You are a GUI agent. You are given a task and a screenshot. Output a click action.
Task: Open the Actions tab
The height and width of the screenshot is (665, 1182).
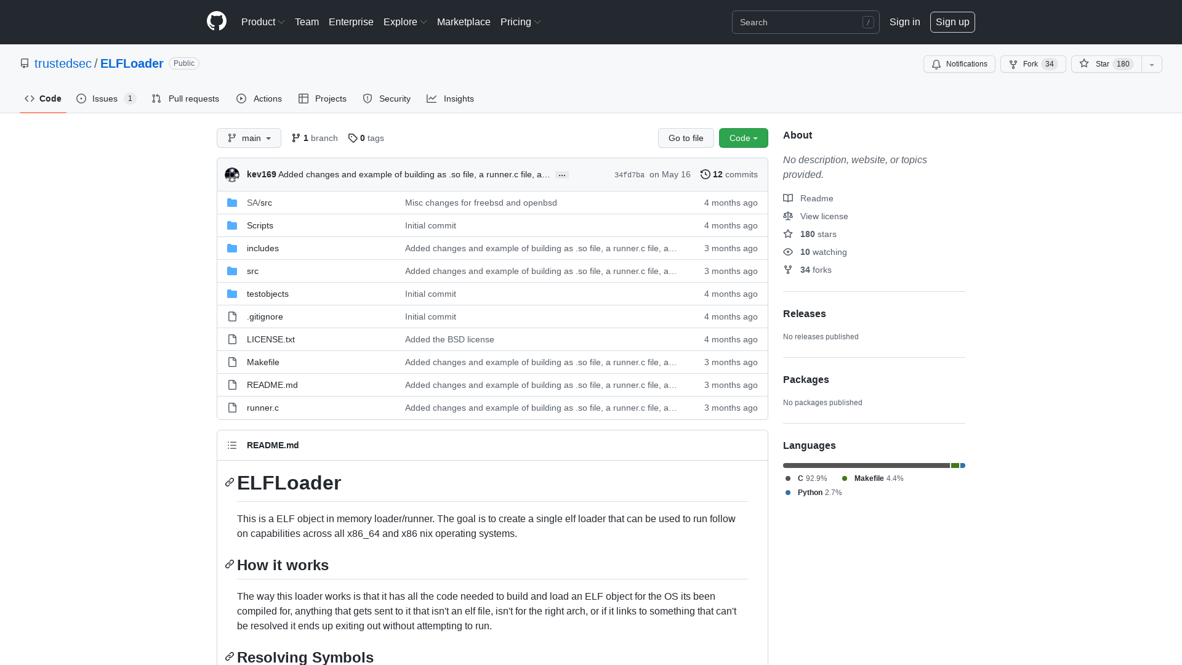click(x=259, y=99)
